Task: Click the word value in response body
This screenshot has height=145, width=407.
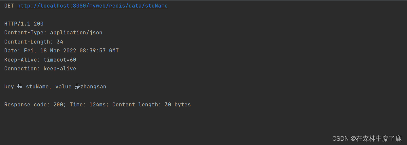Action: pos(63,87)
